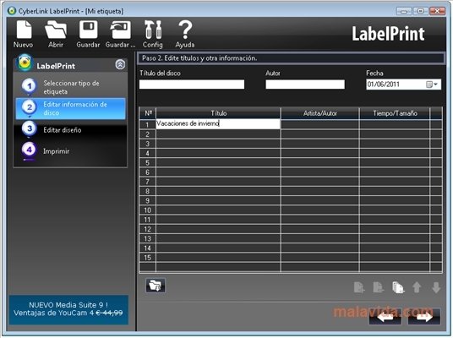453x338 pixels.
Task: Select title cell in row 15
Action: coord(218,258)
